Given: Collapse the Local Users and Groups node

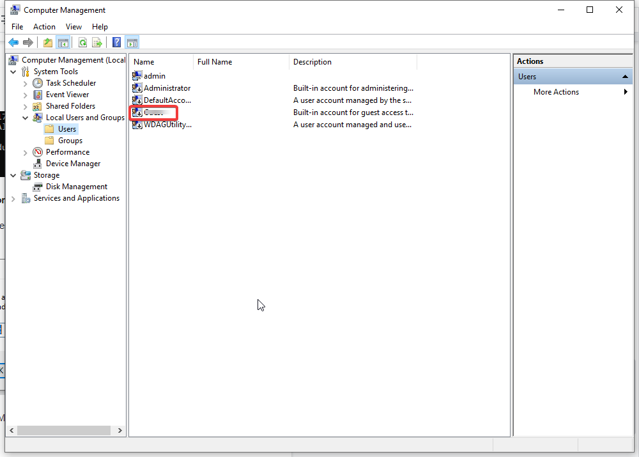Looking at the screenshot, I should click(x=26, y=118).
